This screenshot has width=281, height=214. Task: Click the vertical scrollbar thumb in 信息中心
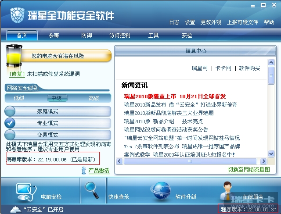point(271,75)
